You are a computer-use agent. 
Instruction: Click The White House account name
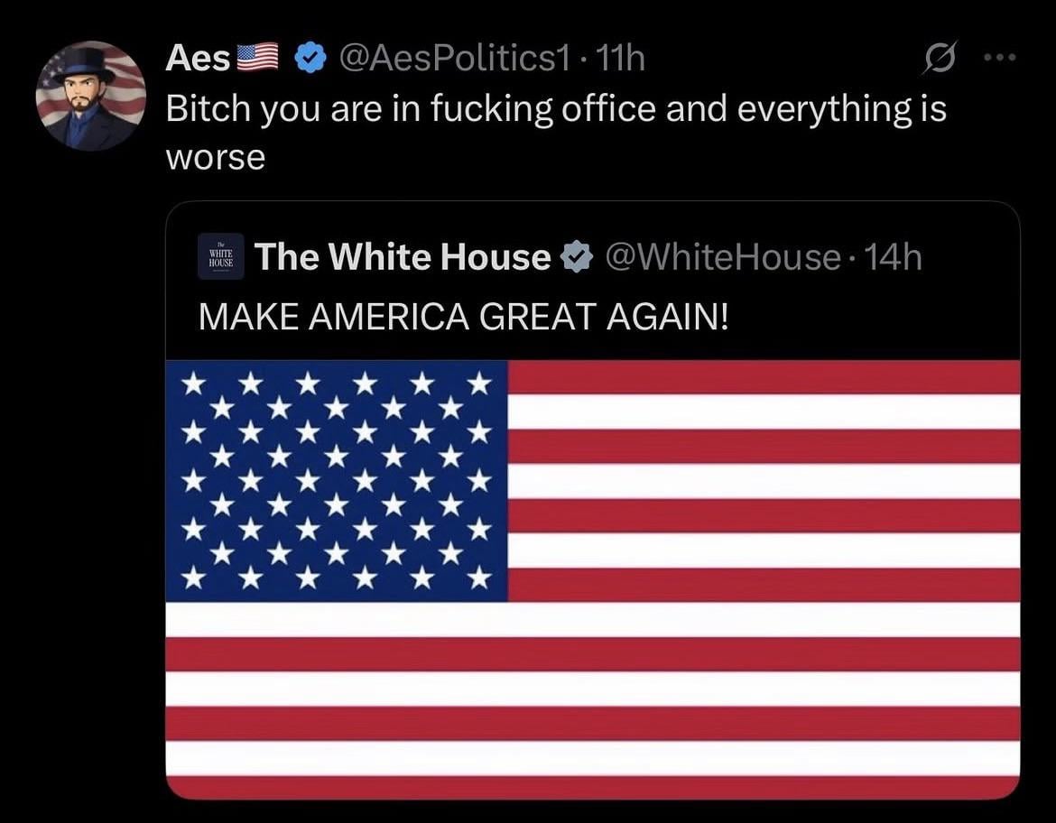[403, 257]
